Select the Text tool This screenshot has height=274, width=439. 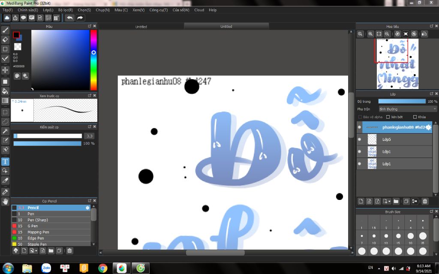[x=5, y=161]
